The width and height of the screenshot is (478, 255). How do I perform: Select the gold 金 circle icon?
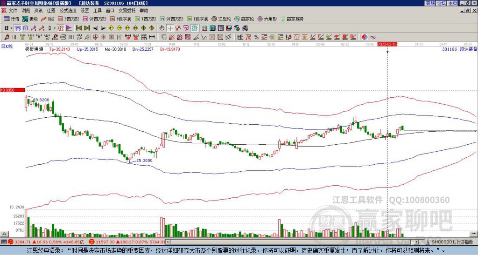[272, 37]
